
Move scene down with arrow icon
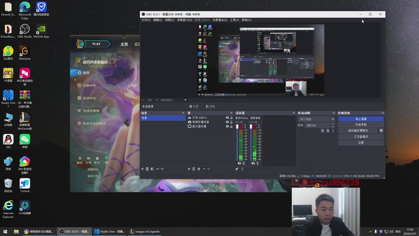pyautogui.click(x=162, y=169)
